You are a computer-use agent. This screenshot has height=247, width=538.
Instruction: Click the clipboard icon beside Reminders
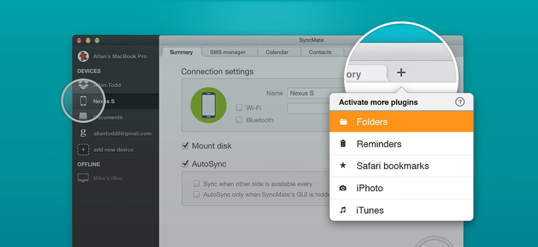(343, 144)
